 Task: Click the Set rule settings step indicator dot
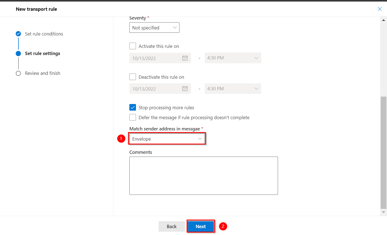pyautogui.click(x=18, y=53)
